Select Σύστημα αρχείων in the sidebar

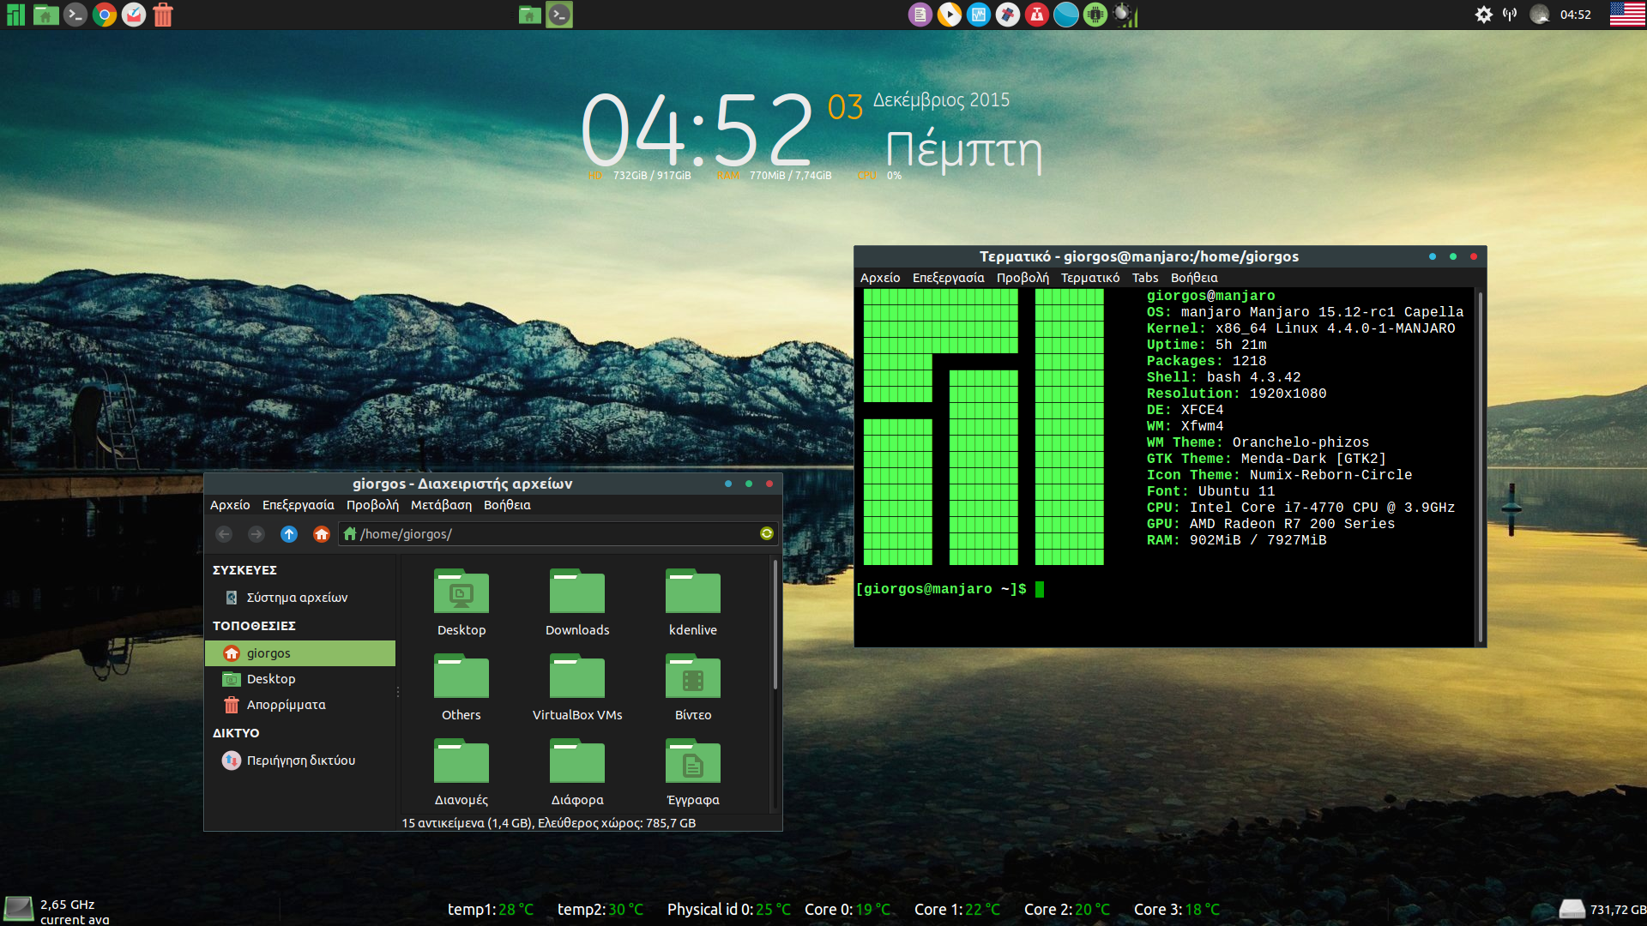coord(300,598)
